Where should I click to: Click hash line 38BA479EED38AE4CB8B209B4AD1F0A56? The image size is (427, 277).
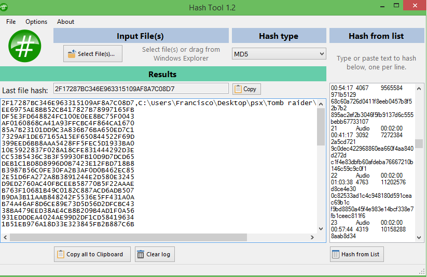68,211
